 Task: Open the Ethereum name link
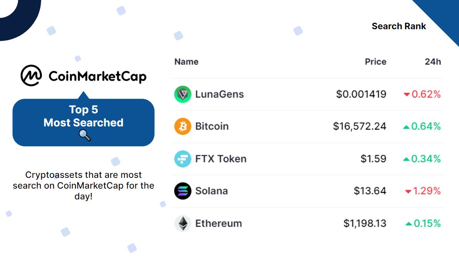(x=218, y=223)
